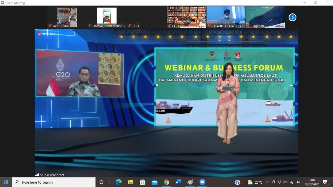Click the ENG language indicator
Viewport: 333px width, 187px height.
click(298, 182)
